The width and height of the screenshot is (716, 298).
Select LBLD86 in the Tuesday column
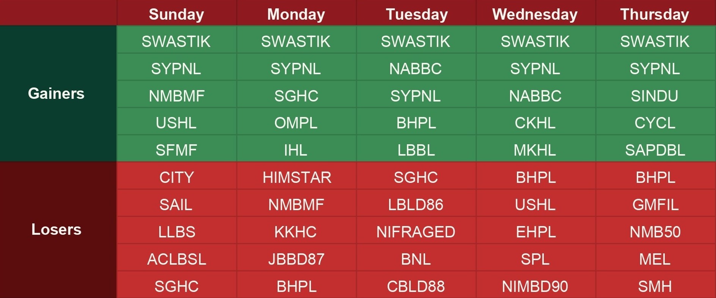click(416, 205)
